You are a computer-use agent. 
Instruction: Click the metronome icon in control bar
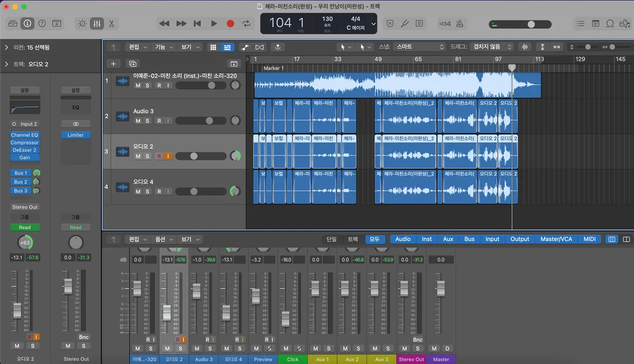[460, 23]
